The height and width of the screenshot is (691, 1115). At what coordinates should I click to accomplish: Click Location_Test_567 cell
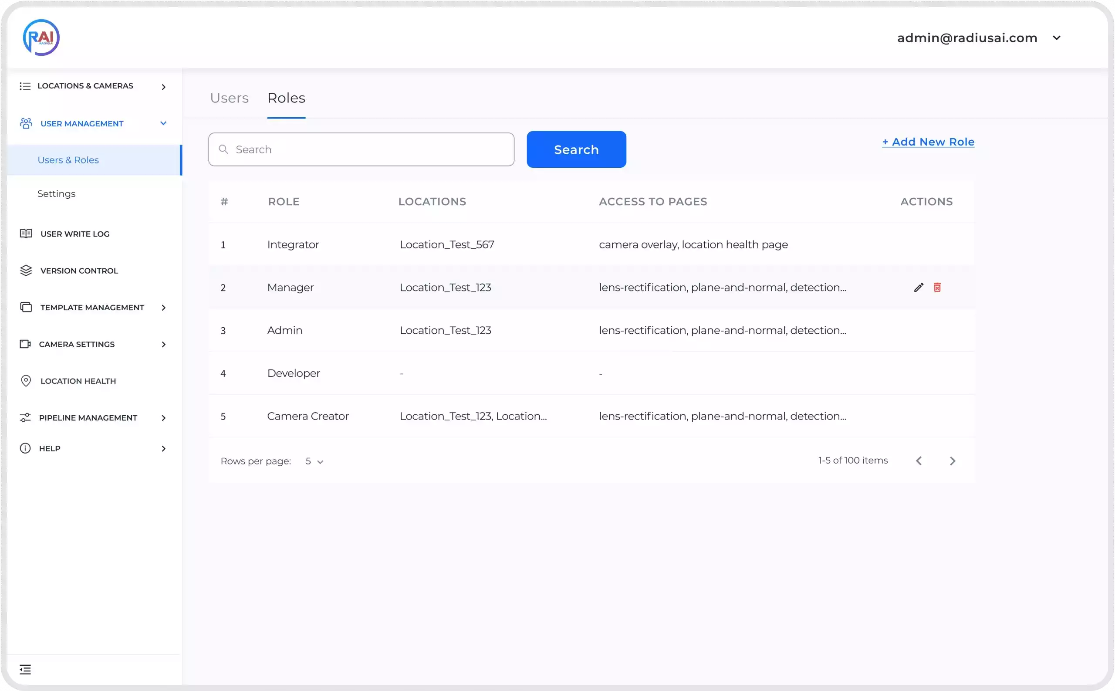[447, 244]
